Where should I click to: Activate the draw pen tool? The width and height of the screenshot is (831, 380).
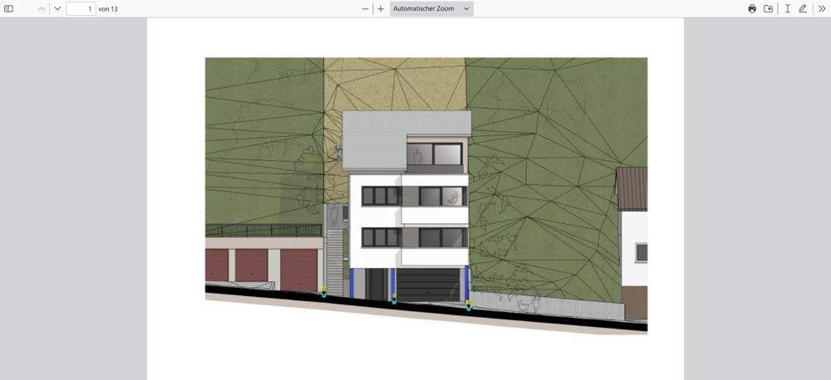click(803, 8)
